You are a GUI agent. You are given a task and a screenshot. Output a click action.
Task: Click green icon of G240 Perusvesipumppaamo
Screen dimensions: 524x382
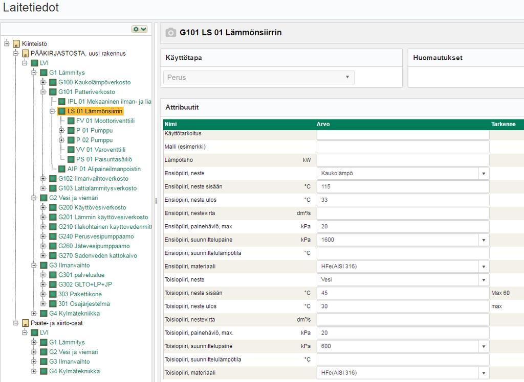(53, 236)
